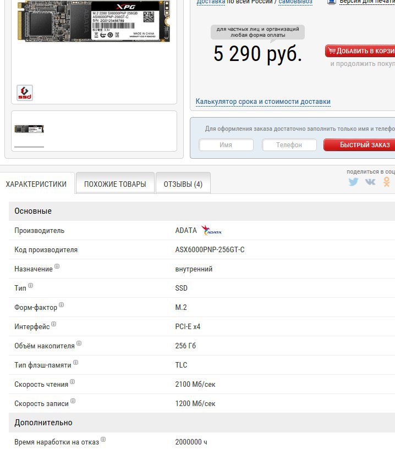Follow the Доставка link
Image resolution: width=395 pixels, height=450 pixels.
(x=211, y=2)
